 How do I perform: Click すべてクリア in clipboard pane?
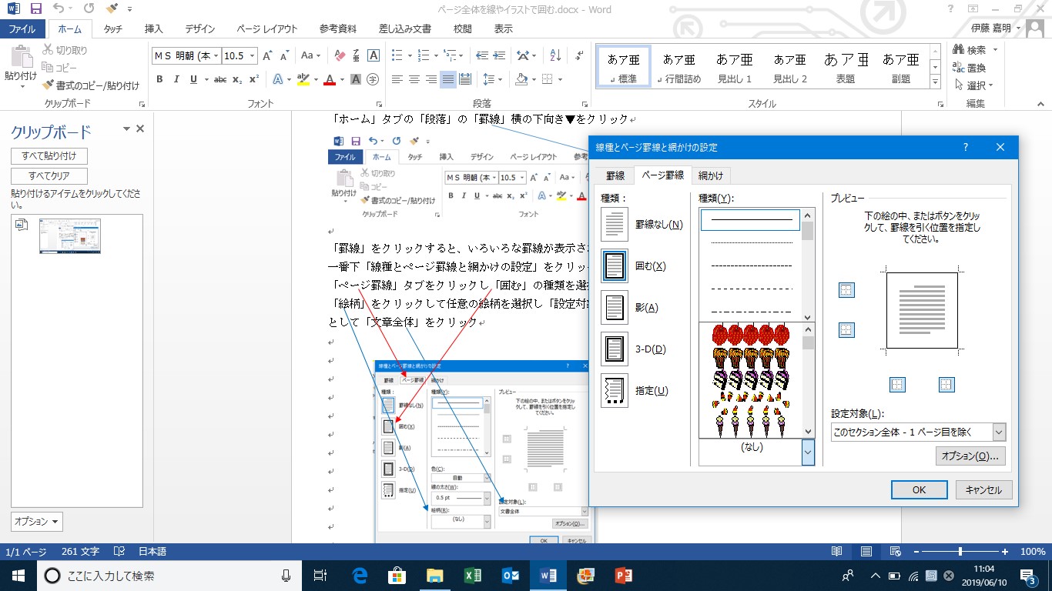[x=49, y=176]
